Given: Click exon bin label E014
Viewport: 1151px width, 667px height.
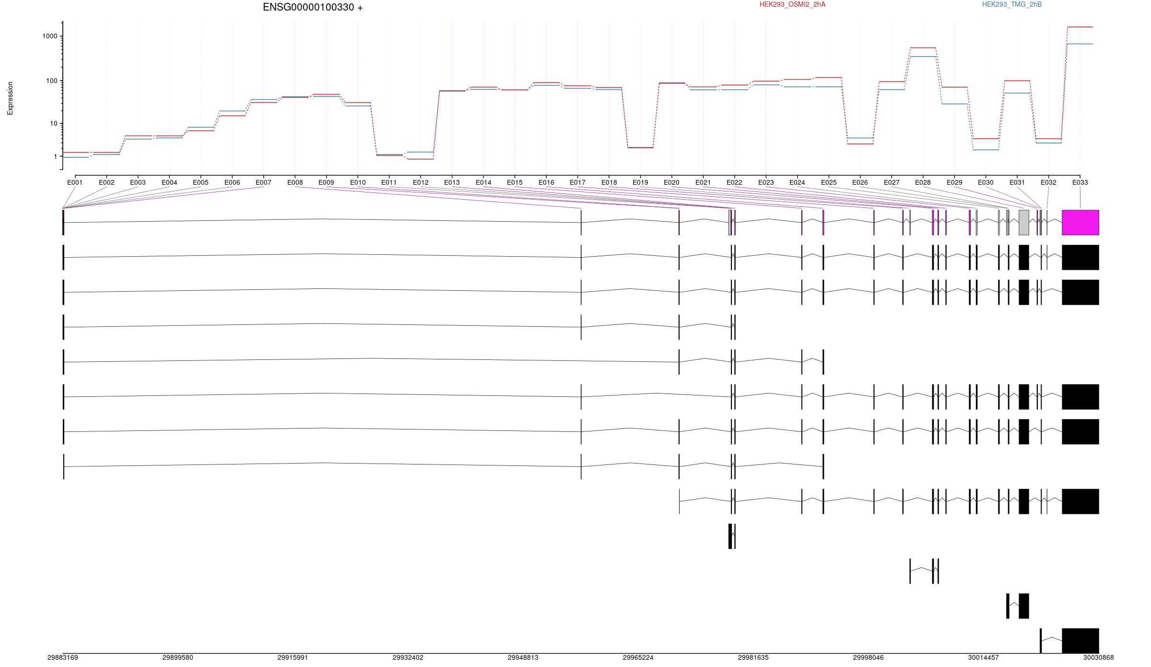Looking at the screenshot, I should (483, 182).
